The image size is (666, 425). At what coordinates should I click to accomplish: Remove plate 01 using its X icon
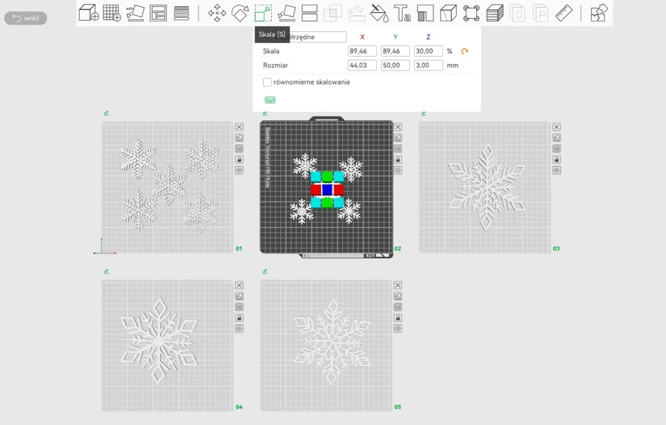click(240, 127)
